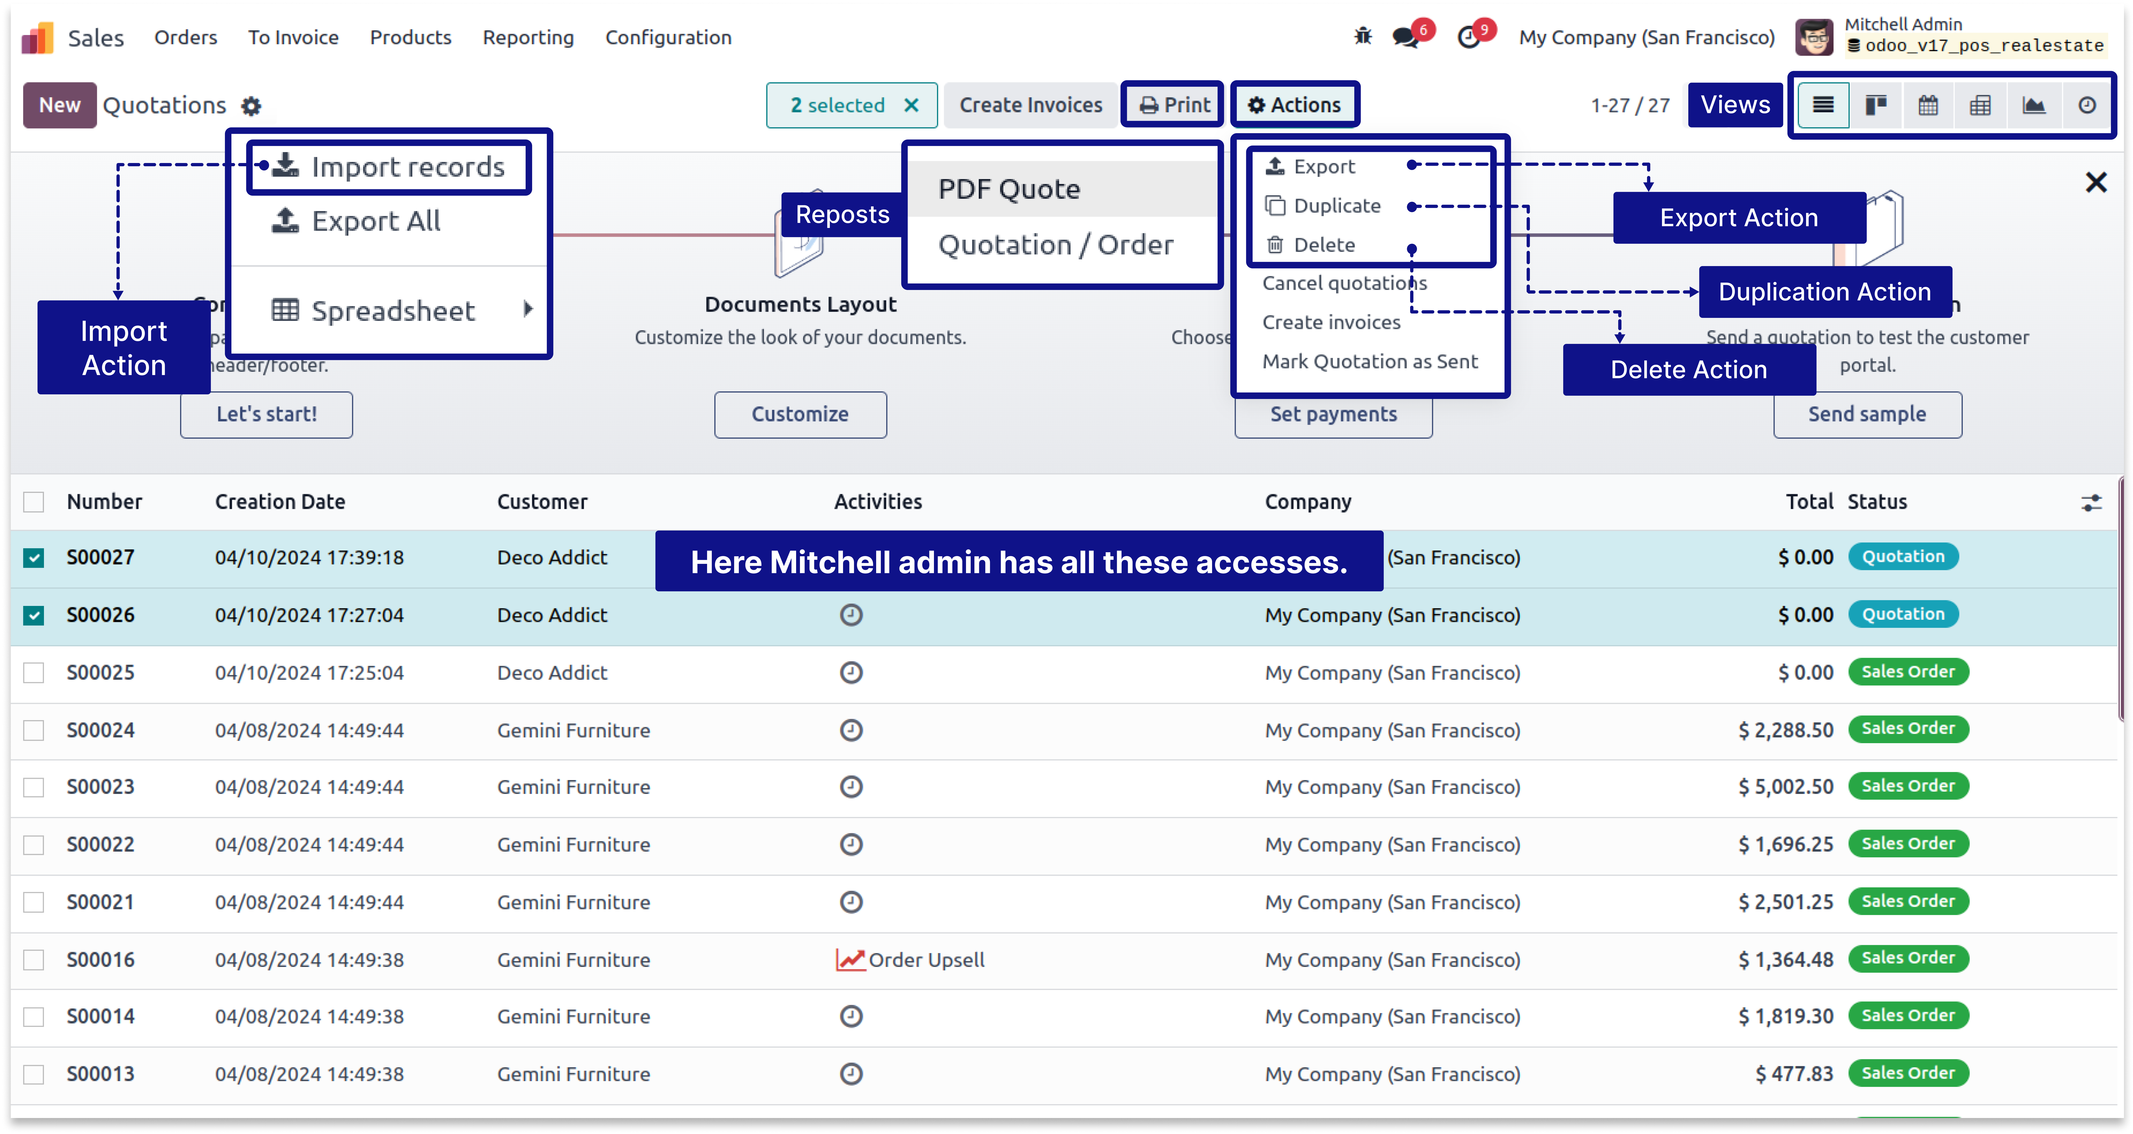
Task: Switch to calendar view
Action: 1928,105
